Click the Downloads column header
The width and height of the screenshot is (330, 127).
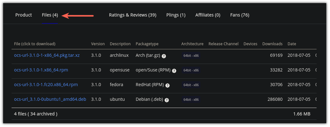[272, 44]
